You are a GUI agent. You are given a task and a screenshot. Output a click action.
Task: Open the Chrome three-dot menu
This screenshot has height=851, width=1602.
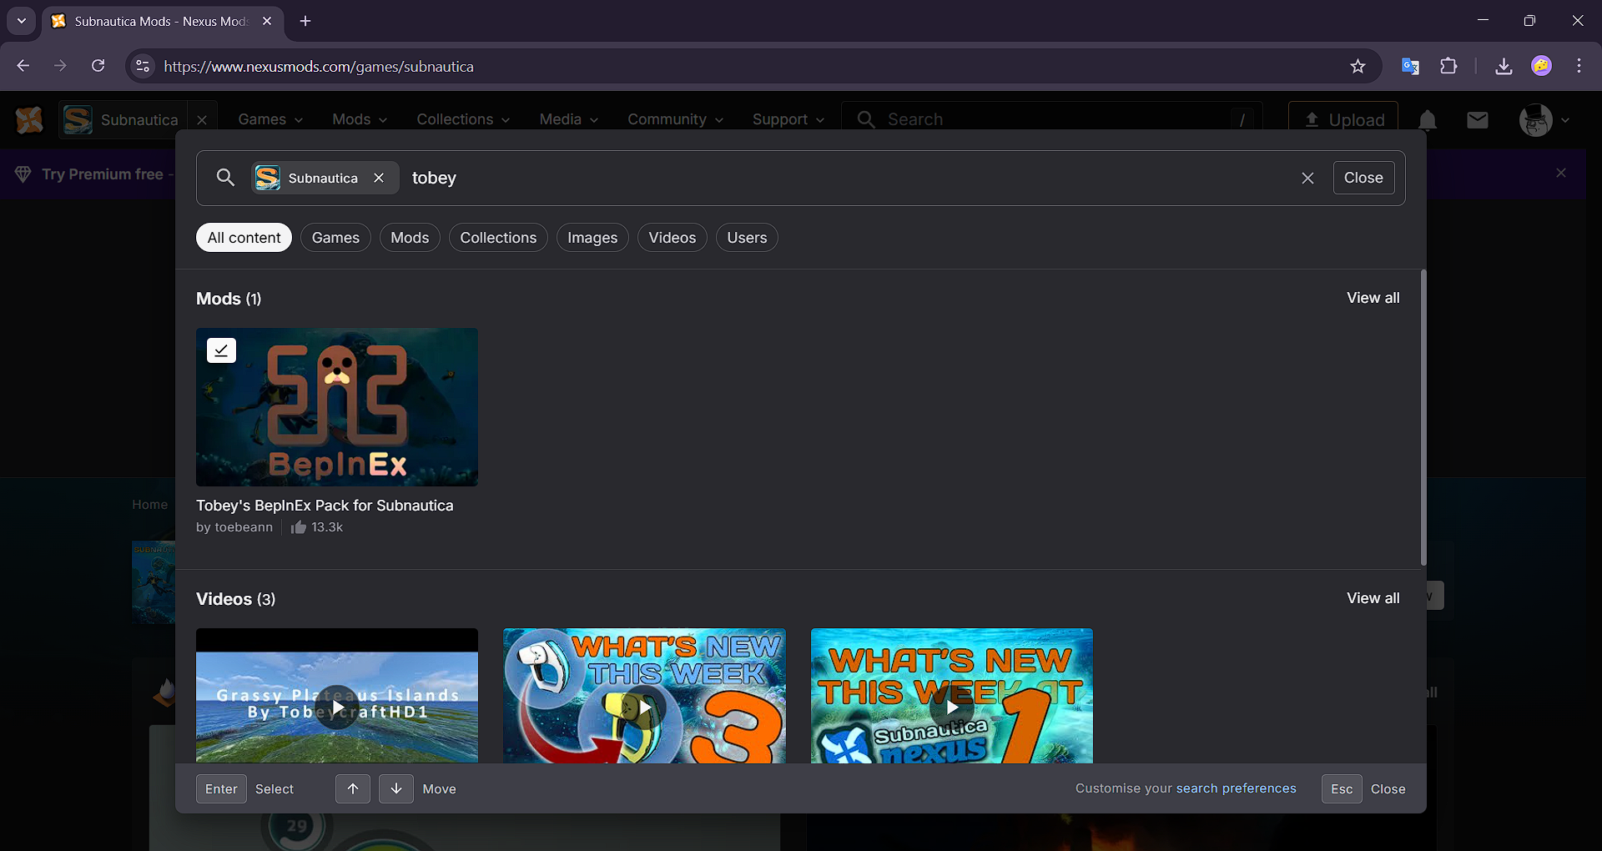(1579, 66)
